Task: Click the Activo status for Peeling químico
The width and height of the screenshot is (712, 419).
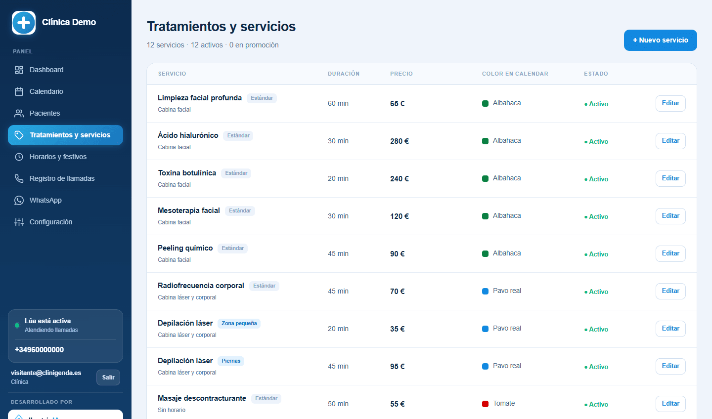Action: pos(596,254)
